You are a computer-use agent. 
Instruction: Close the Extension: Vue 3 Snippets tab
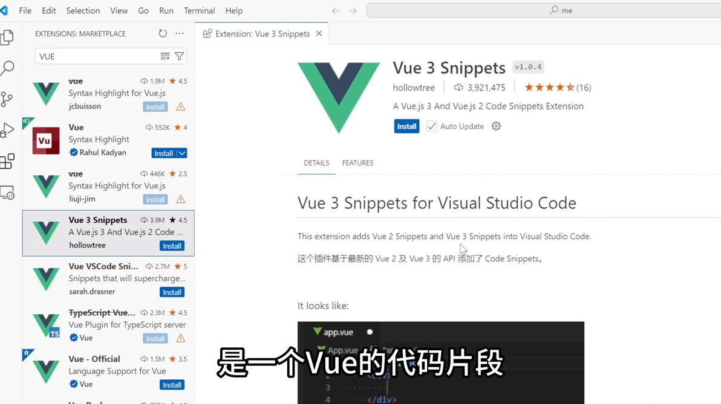coord(319,33)
